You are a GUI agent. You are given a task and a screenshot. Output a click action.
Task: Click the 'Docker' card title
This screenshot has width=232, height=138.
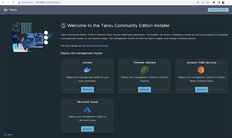(x=87, y=63)
